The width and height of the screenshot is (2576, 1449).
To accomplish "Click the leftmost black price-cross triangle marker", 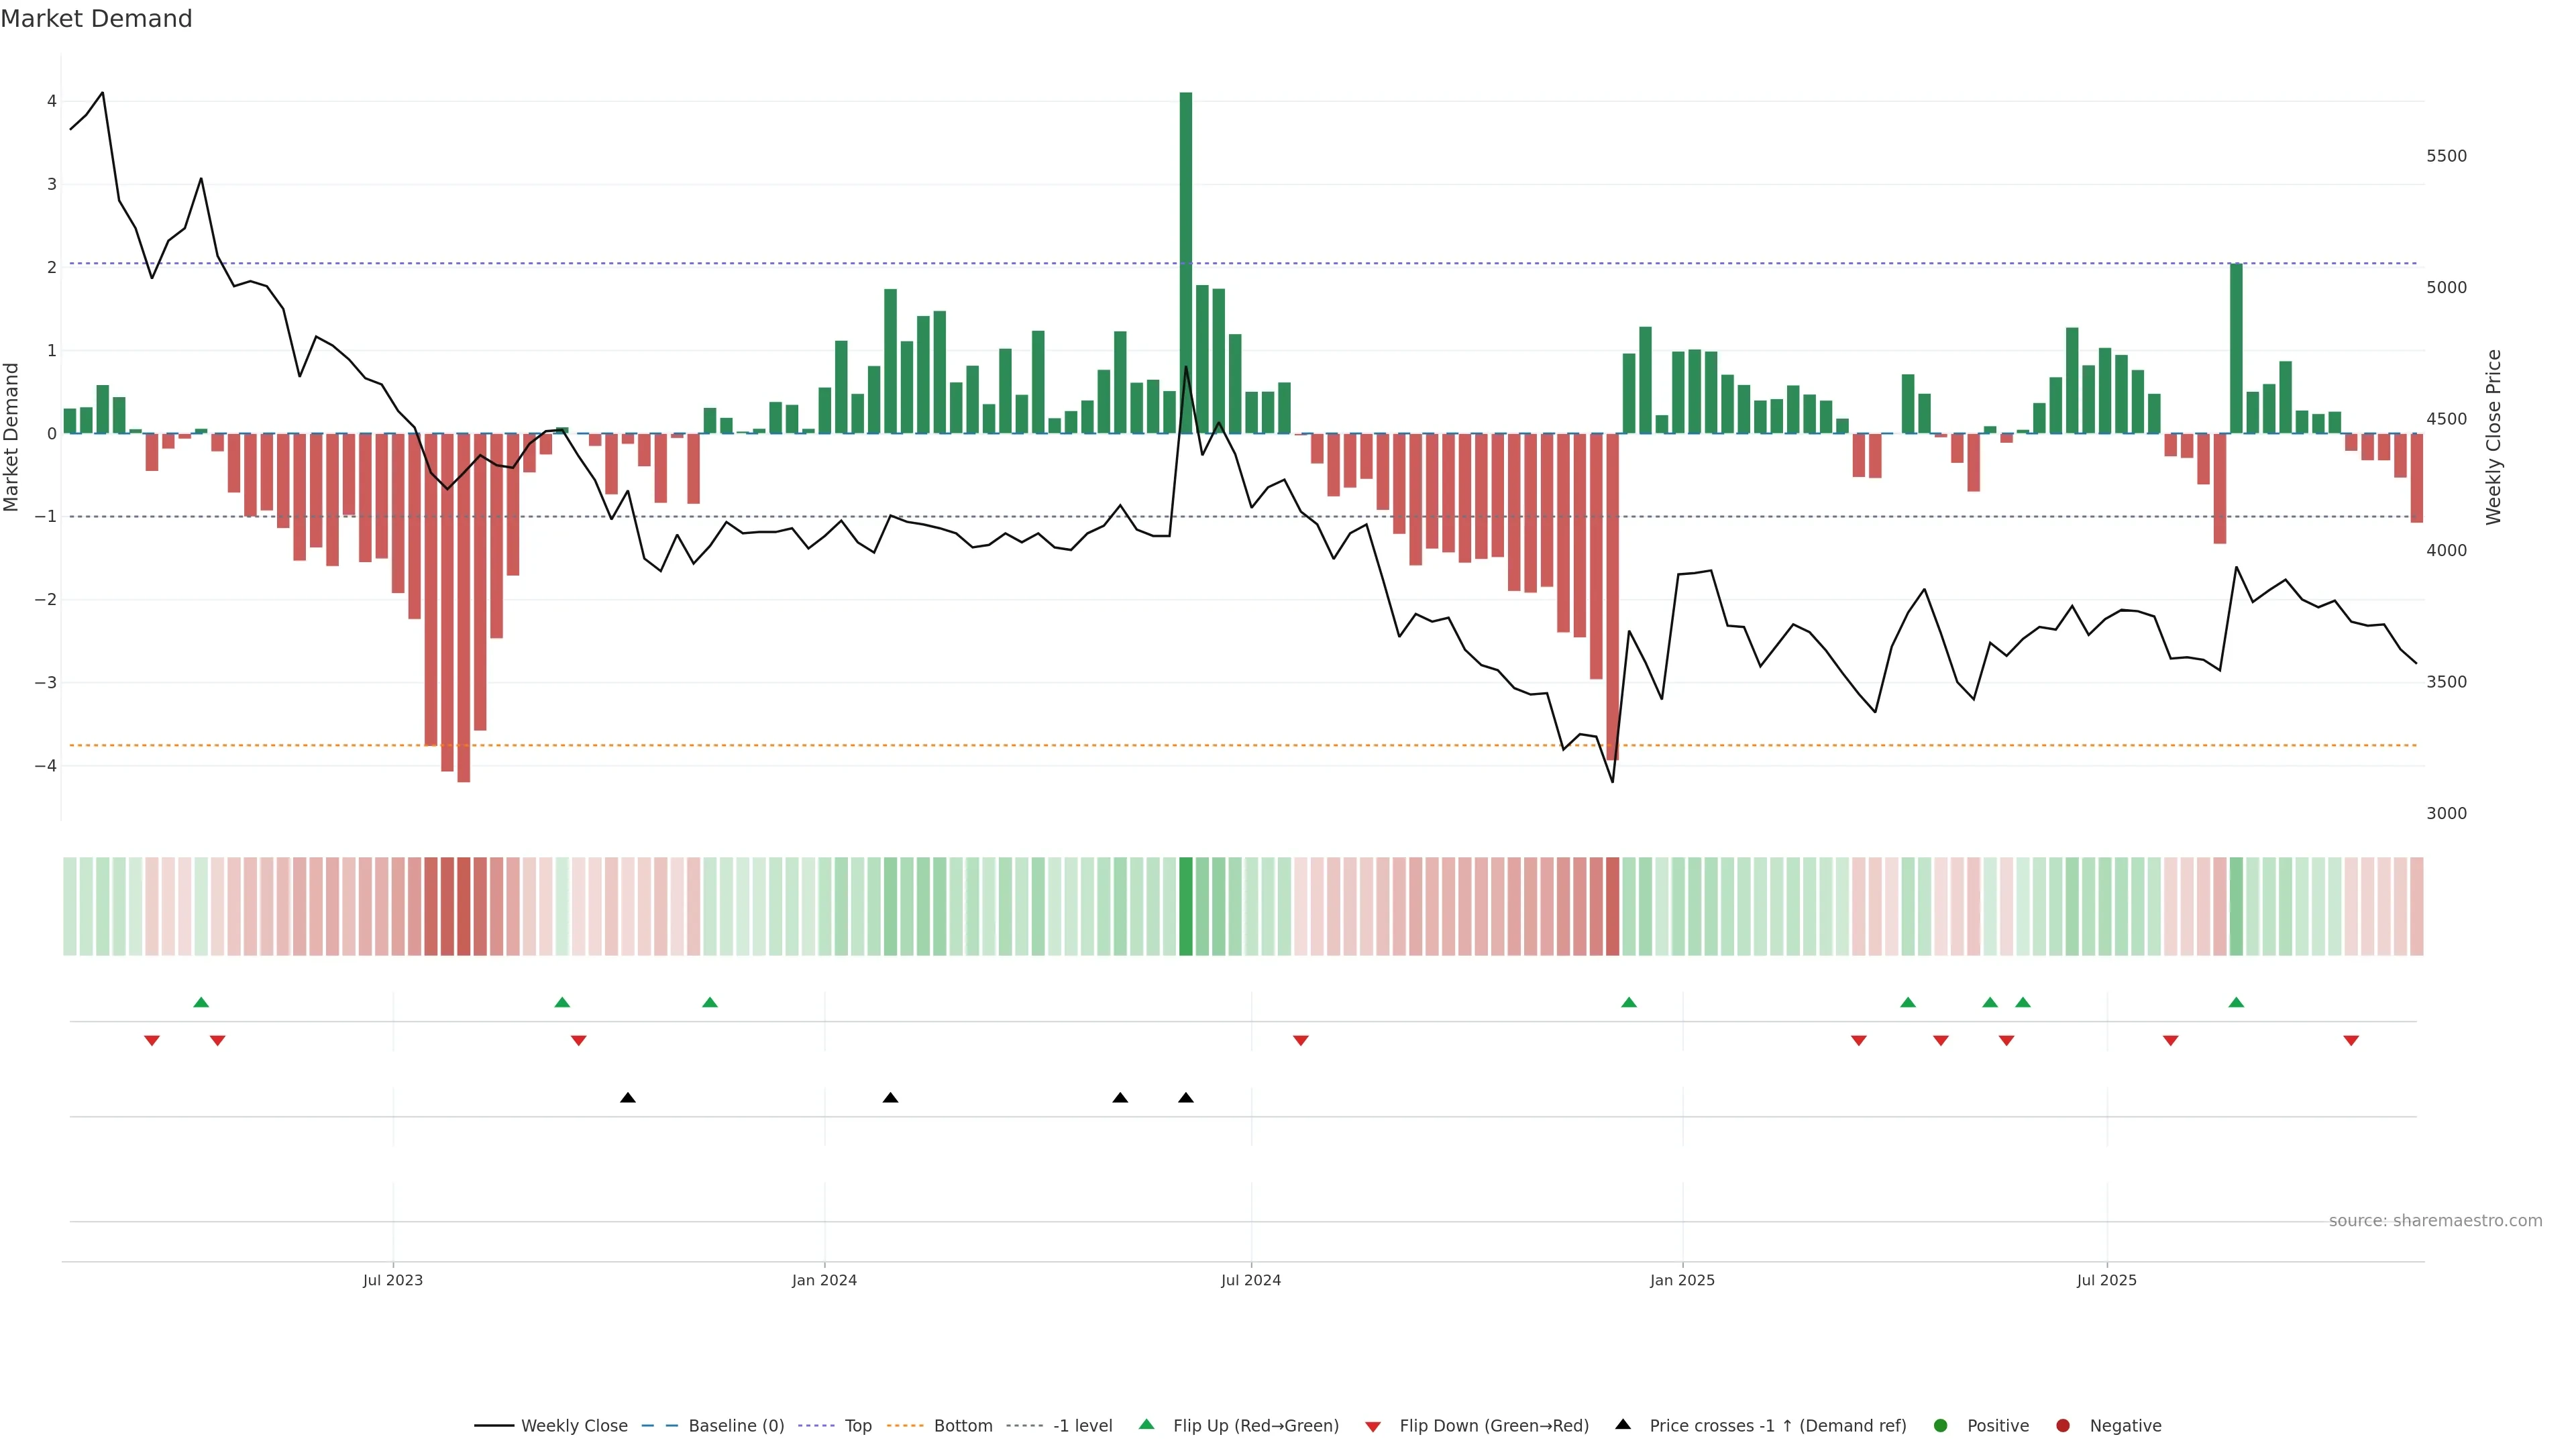I will pos(628,1098).
